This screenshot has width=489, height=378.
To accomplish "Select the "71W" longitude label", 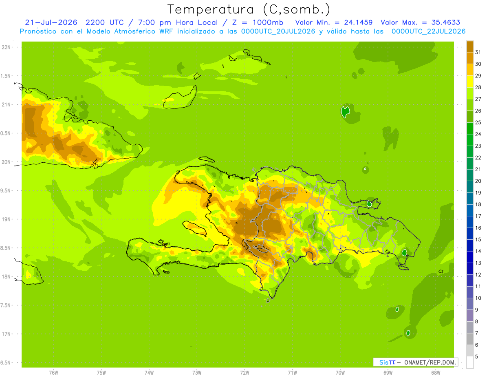I will point(292,372).
